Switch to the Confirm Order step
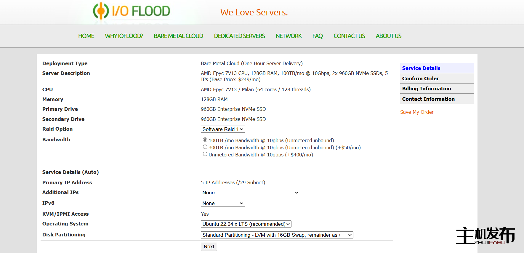This screenshot has height=253, width=524. (420, 79)
